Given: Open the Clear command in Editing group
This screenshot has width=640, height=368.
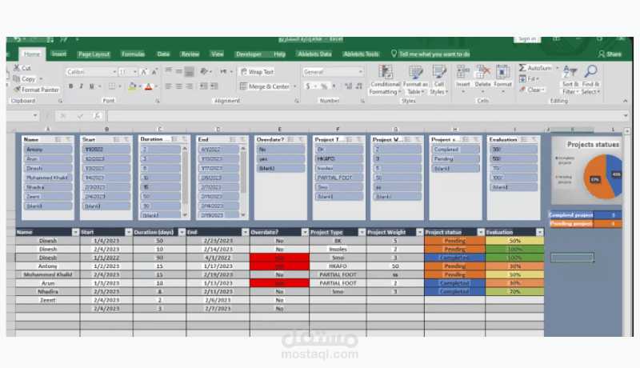Looking at the screenshot, I should coord(532,90).
